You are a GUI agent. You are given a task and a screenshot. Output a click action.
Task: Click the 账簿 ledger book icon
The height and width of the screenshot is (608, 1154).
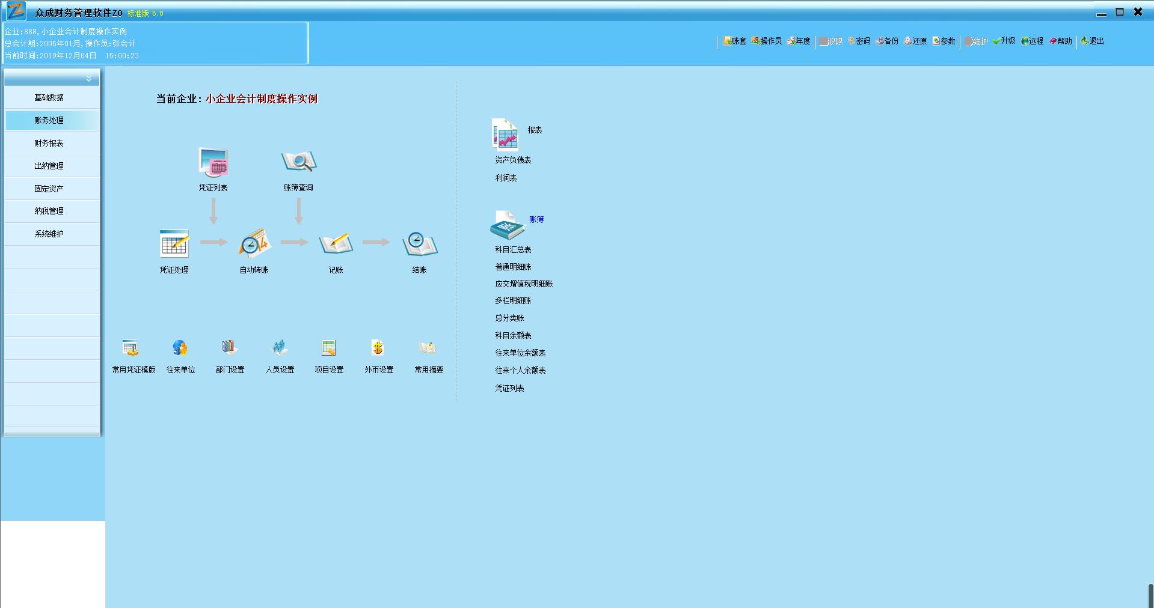tap(508, 225)
